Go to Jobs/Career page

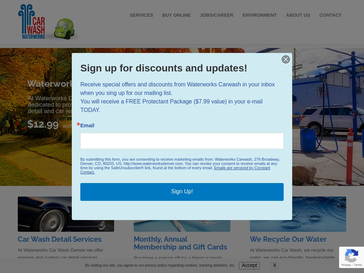[x=216, y=15]
